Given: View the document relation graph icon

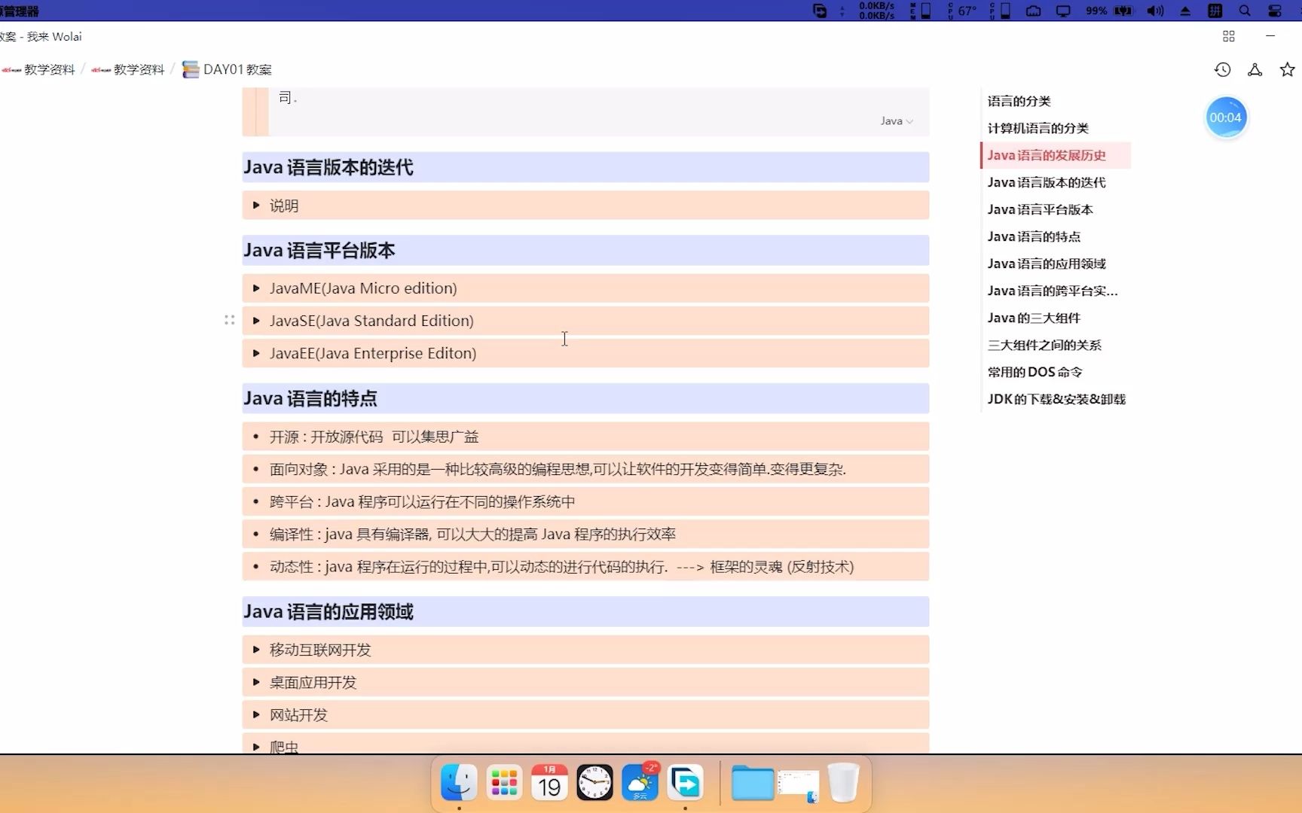Looking at the screenshot, I should click(1255, 69).
